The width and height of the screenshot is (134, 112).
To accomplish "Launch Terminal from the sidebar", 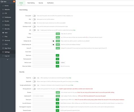I will coord(8,40).
